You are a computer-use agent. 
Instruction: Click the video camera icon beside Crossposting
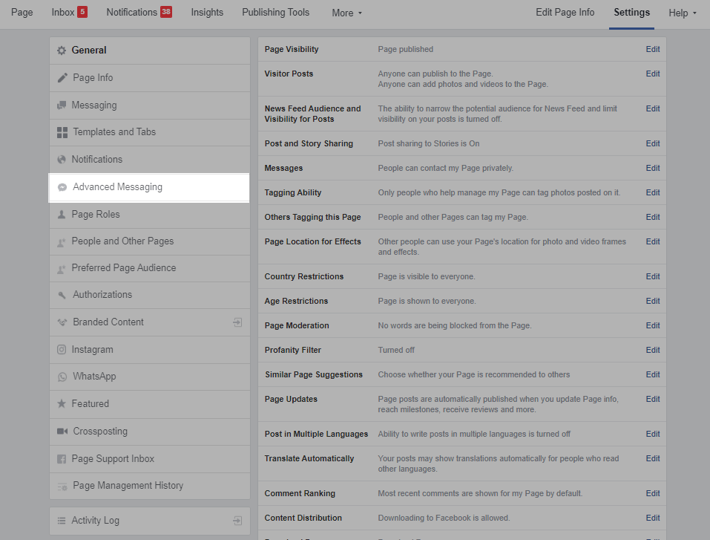62,432
